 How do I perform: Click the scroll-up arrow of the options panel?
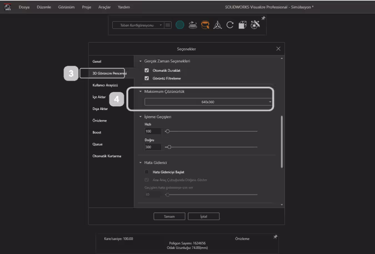coord(282,58)
